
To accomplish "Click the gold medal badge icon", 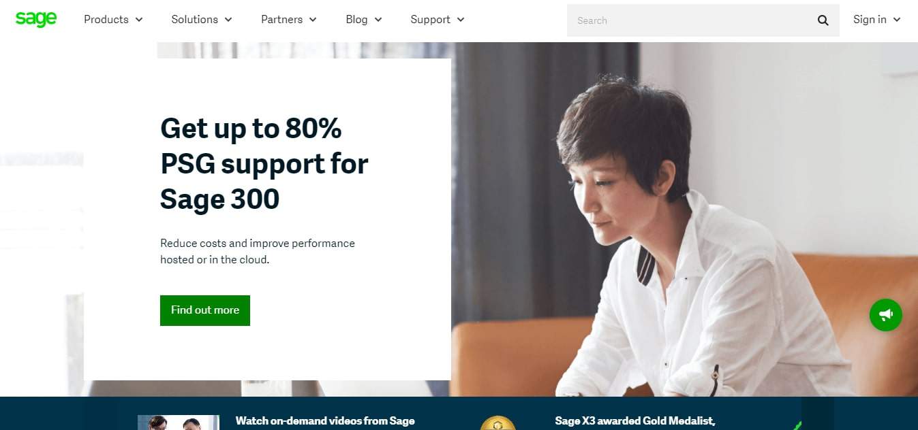I will coord(498,423).
